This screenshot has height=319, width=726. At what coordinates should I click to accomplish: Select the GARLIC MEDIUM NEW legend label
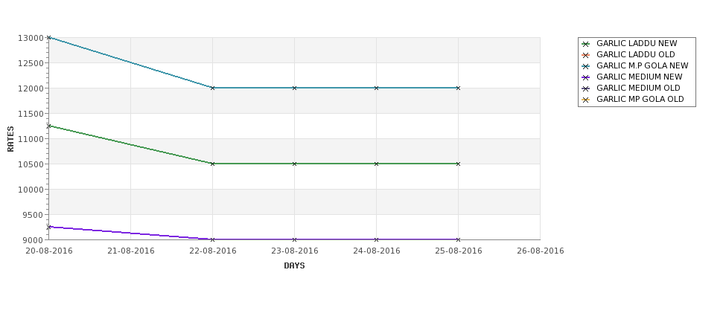click(x=639, y=77)
